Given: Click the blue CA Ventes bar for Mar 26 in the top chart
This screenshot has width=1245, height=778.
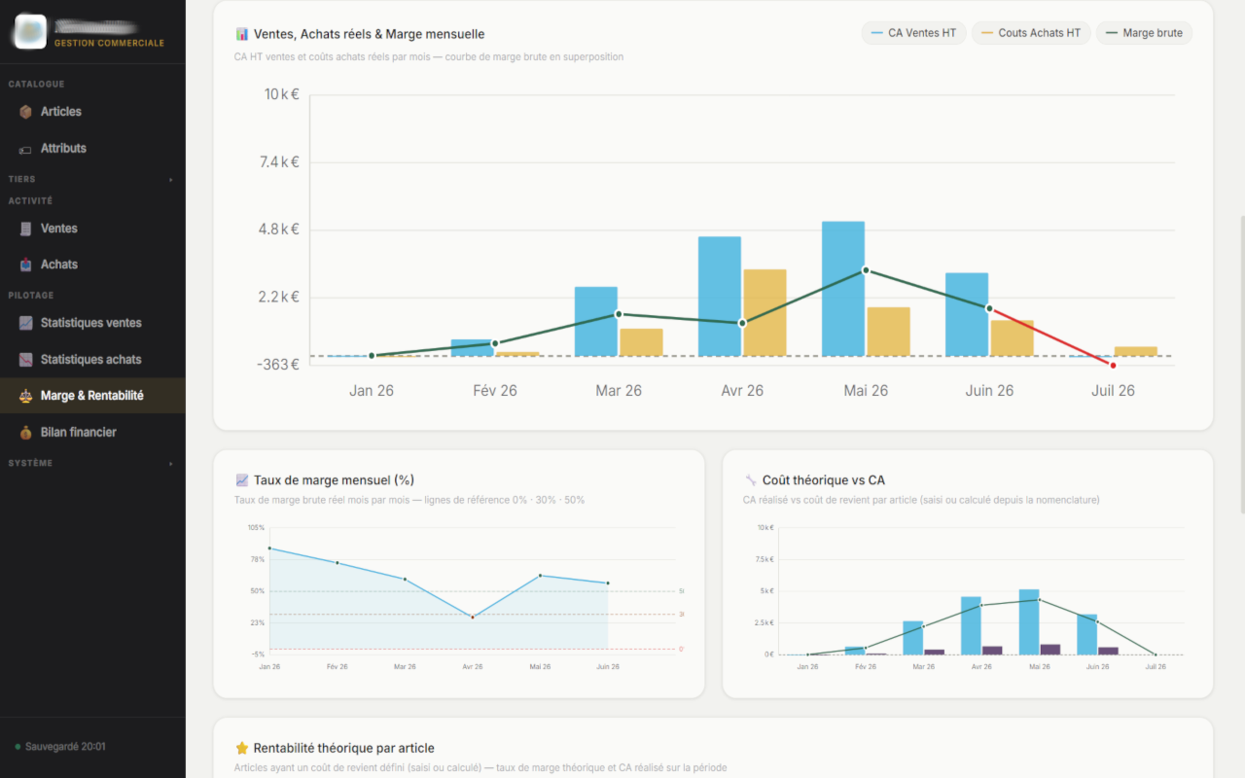Looking at the screenshot, I should [596, 321].
